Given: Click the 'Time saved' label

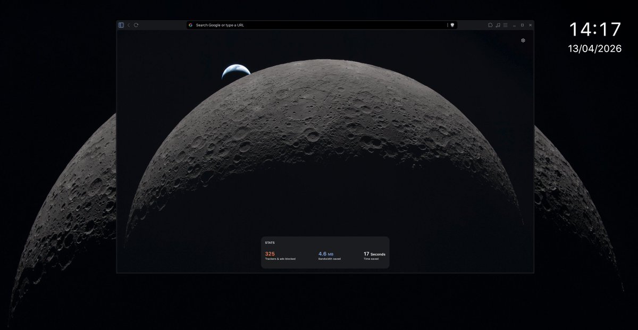Looking at the screenshot, I should click(x=371, y=259).
